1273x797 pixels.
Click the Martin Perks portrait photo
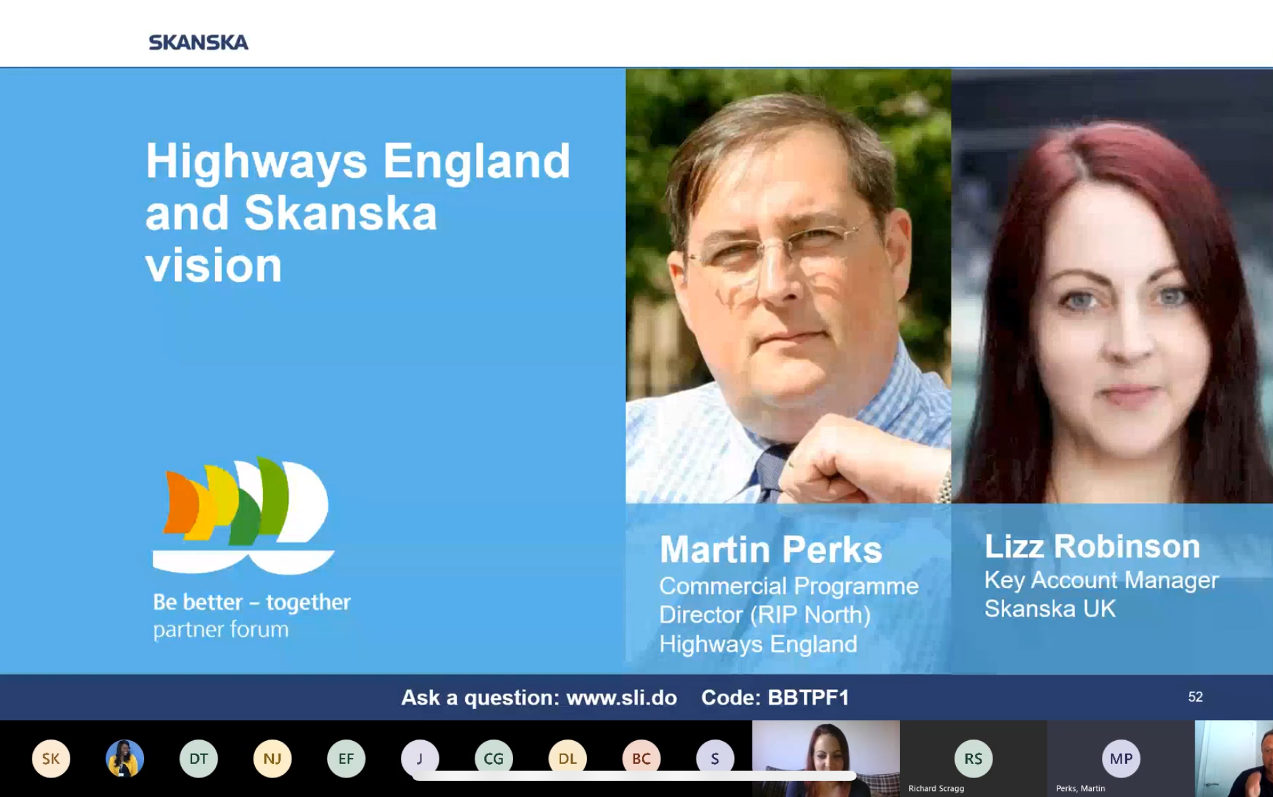pos(788,286)
